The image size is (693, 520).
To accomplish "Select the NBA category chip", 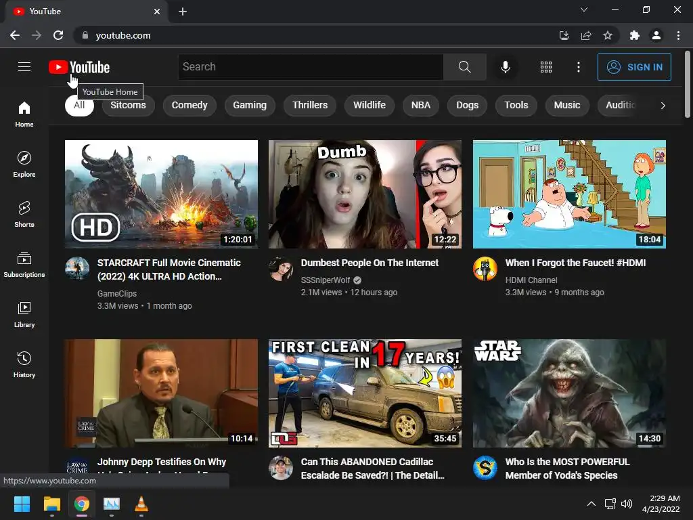I will click(421, 105).
